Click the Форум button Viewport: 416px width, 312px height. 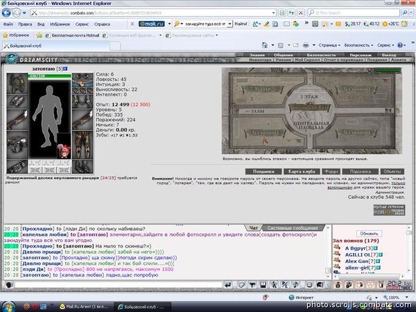tap(331, 171)
